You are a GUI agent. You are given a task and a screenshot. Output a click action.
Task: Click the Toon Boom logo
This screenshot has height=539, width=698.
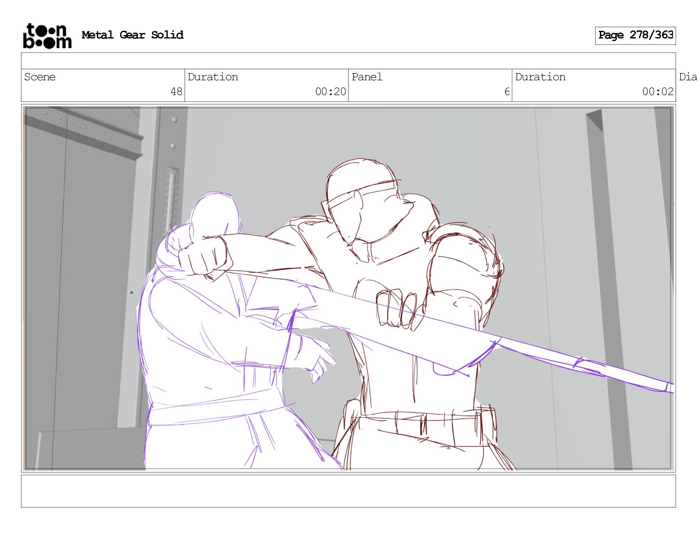click(47, 36)
